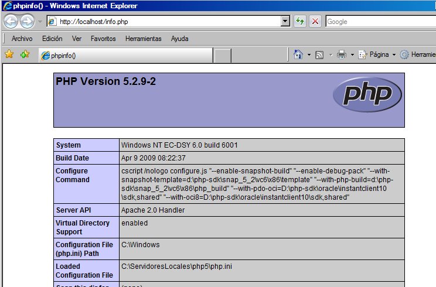The height and width of the screenshot is (287, 436).
Task: Click the PHP logo image
Action: [x=367, y=94]
